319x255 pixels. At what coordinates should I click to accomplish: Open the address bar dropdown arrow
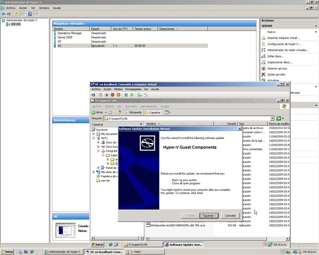click(x=272, y=118)
